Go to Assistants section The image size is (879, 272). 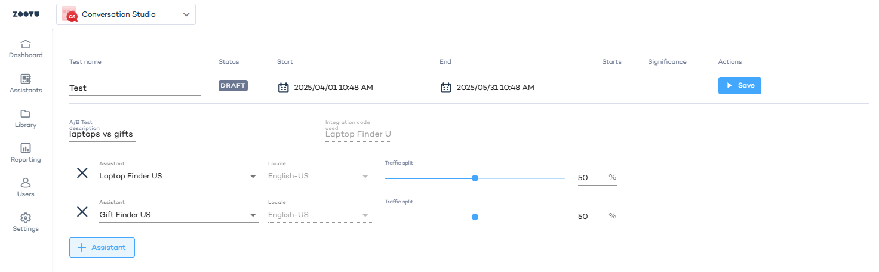(x=26, y=84)
